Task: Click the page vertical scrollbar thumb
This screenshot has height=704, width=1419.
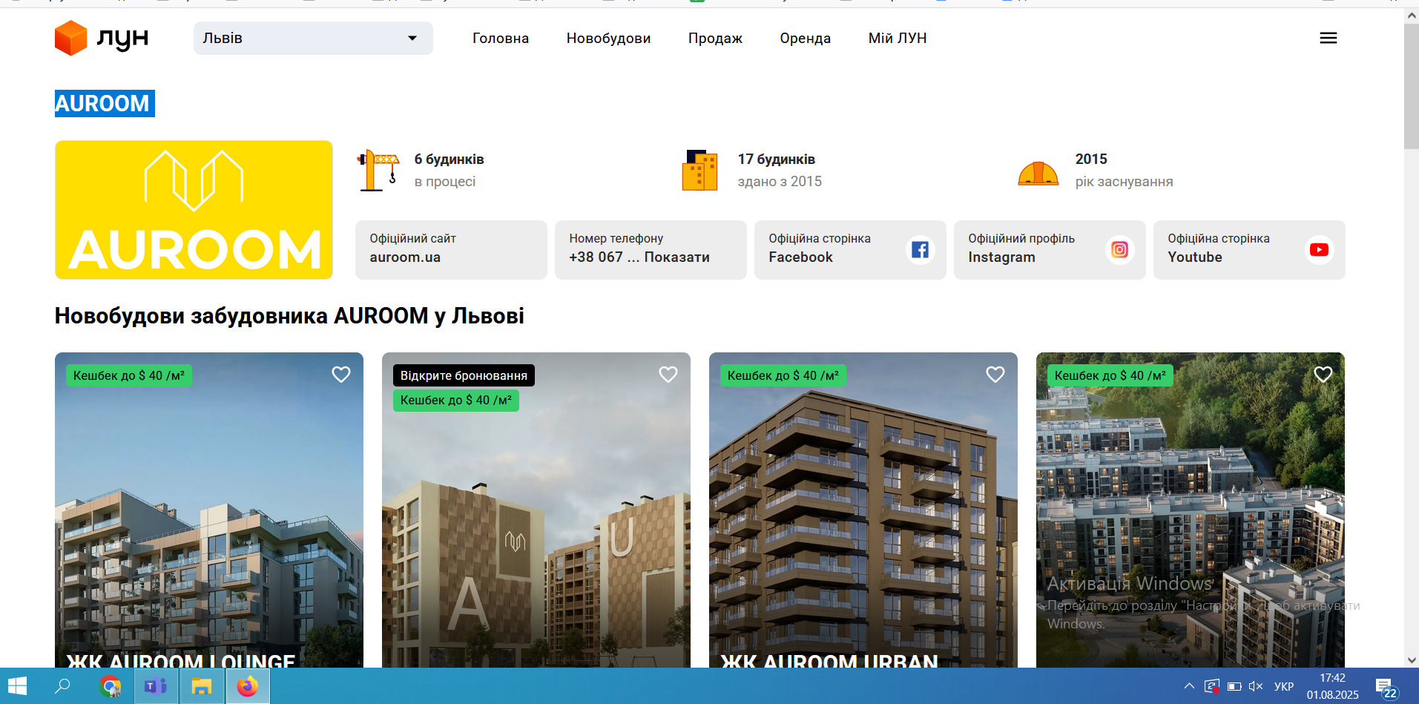Action: pyautogui.click(x=1411, y=85)
